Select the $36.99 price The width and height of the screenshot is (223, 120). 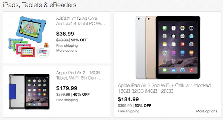tap(65, 34)
